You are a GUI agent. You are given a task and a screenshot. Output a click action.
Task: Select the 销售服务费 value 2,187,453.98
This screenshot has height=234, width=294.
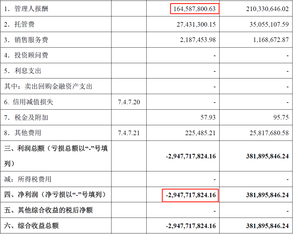pos(198,40)
